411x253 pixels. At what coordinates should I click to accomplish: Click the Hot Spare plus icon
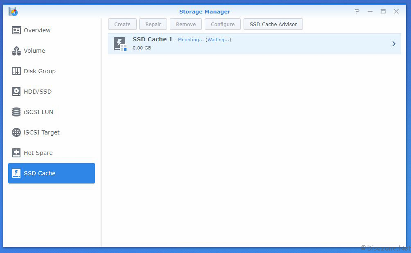click(x=16, y=153)
